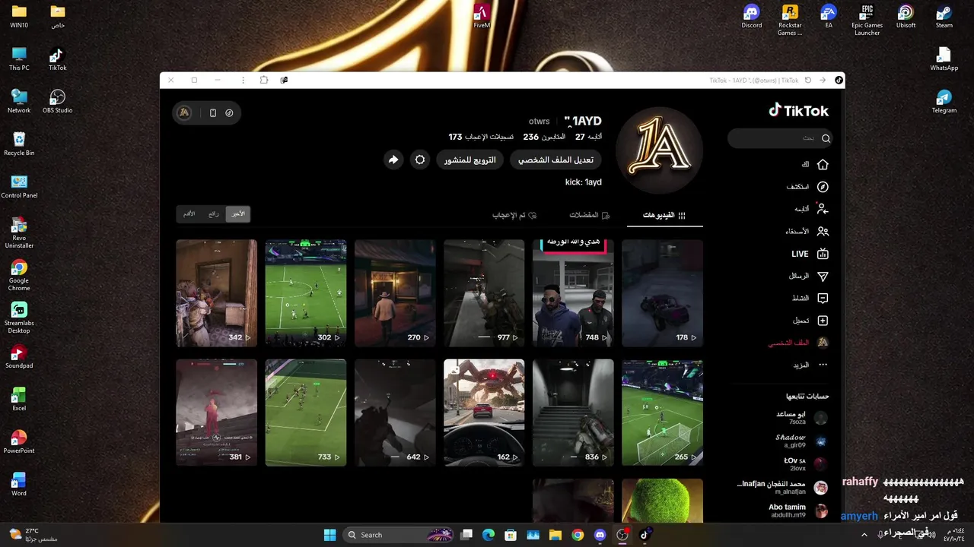Screen dimensions: 974x547
Task: Show hidden icons chevron in system tray
Action: point(864,535)
